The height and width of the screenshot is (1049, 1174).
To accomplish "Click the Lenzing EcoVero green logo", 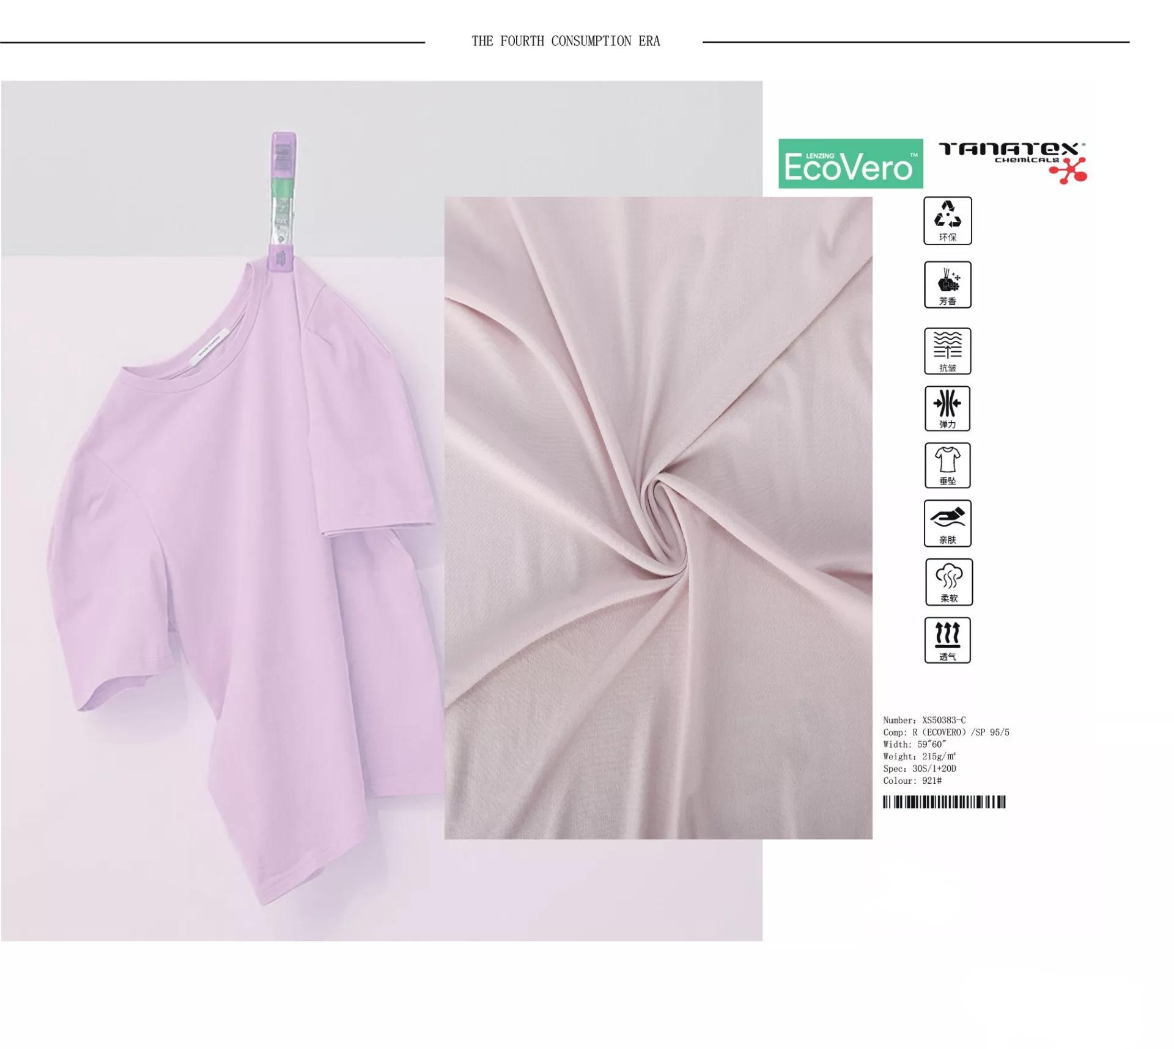I will coord(850,164).
